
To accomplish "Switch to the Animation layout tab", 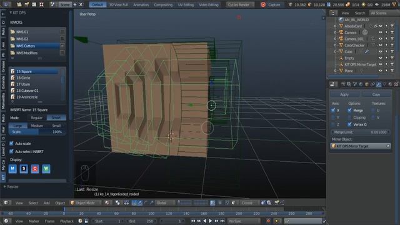I will click(x=141, y=4).
